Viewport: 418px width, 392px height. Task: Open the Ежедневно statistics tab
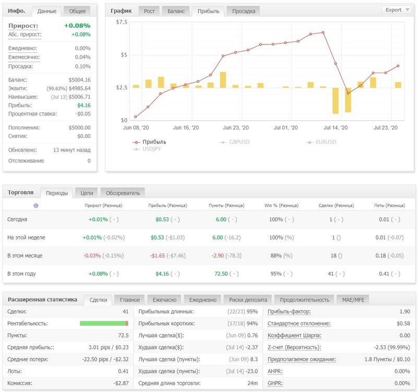coord(202,300)
